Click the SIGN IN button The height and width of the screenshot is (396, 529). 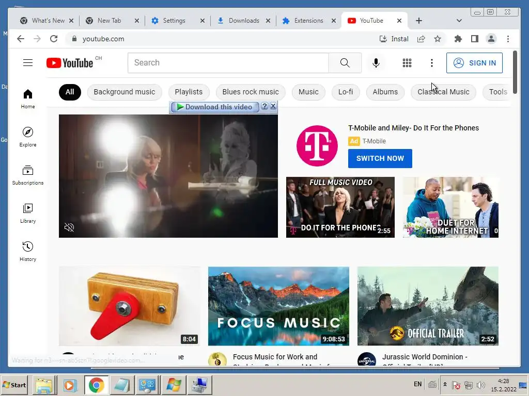click(x=474, y=63)
